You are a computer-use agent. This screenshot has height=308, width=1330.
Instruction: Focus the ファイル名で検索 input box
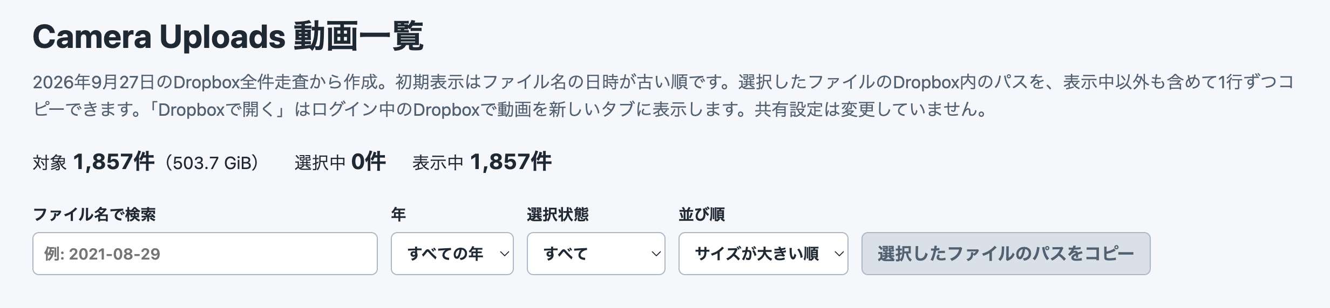(x=205, y=254)
